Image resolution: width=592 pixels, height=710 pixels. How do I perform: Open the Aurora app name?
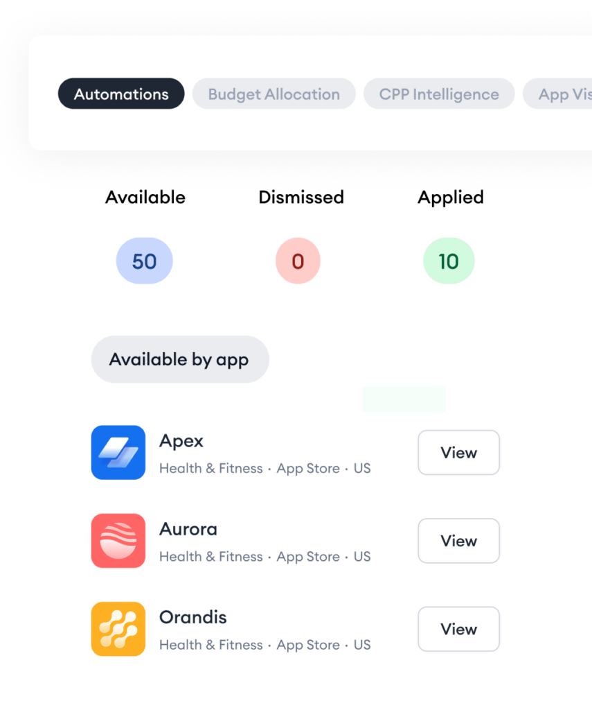188,529
